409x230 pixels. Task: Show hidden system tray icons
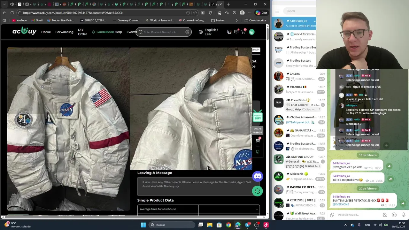[345, 225]
